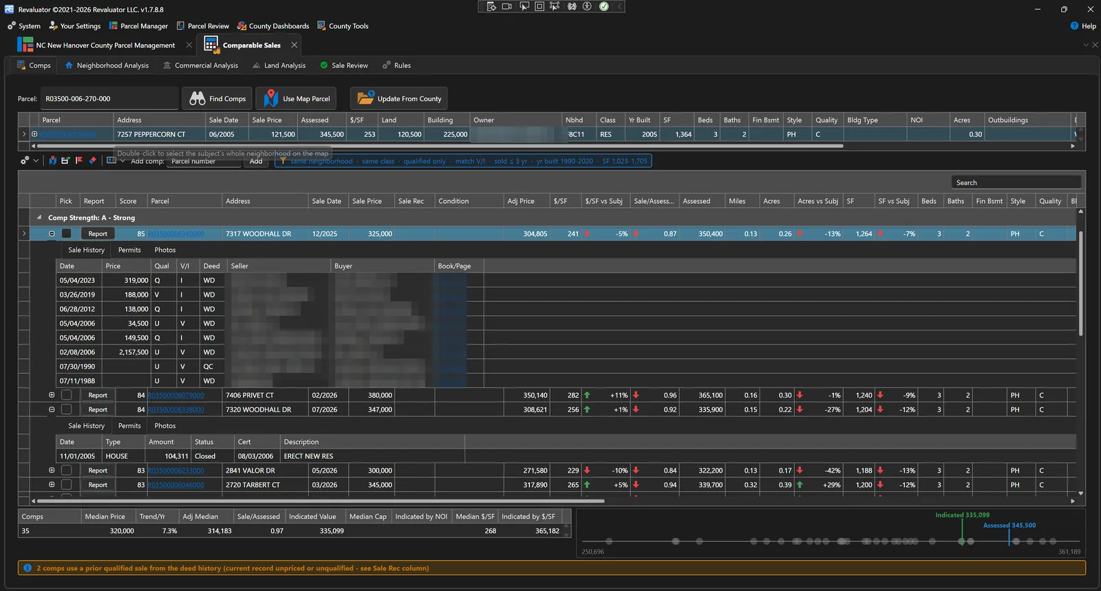
Task: Click the video camera icon in debug toolbar
Action: [x=507, y=6]
